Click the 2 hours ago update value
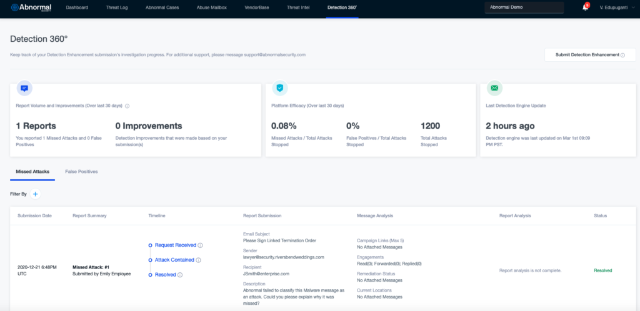Viewport: 640px width, 311px height. [x=511, y=126]
